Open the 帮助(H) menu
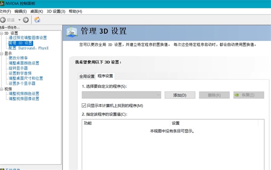The height and width of the screenshot is (170, 271). (x=75, y=11)
